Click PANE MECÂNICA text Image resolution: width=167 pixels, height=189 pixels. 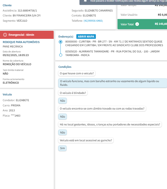coord(13,46)
